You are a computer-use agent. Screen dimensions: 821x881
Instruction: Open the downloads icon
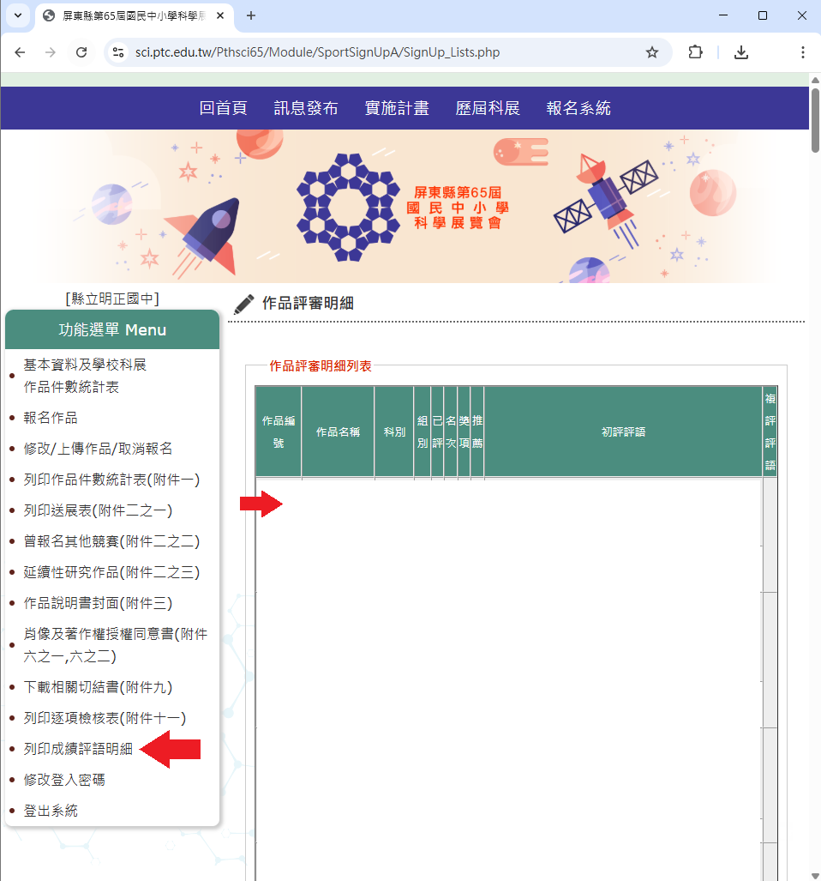pyautogui.click(x=740, y=52)
